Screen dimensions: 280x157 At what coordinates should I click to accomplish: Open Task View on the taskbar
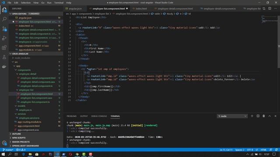16,154
